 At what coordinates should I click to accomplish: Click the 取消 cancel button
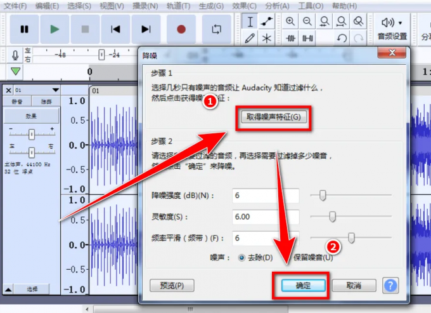[354, 286]
